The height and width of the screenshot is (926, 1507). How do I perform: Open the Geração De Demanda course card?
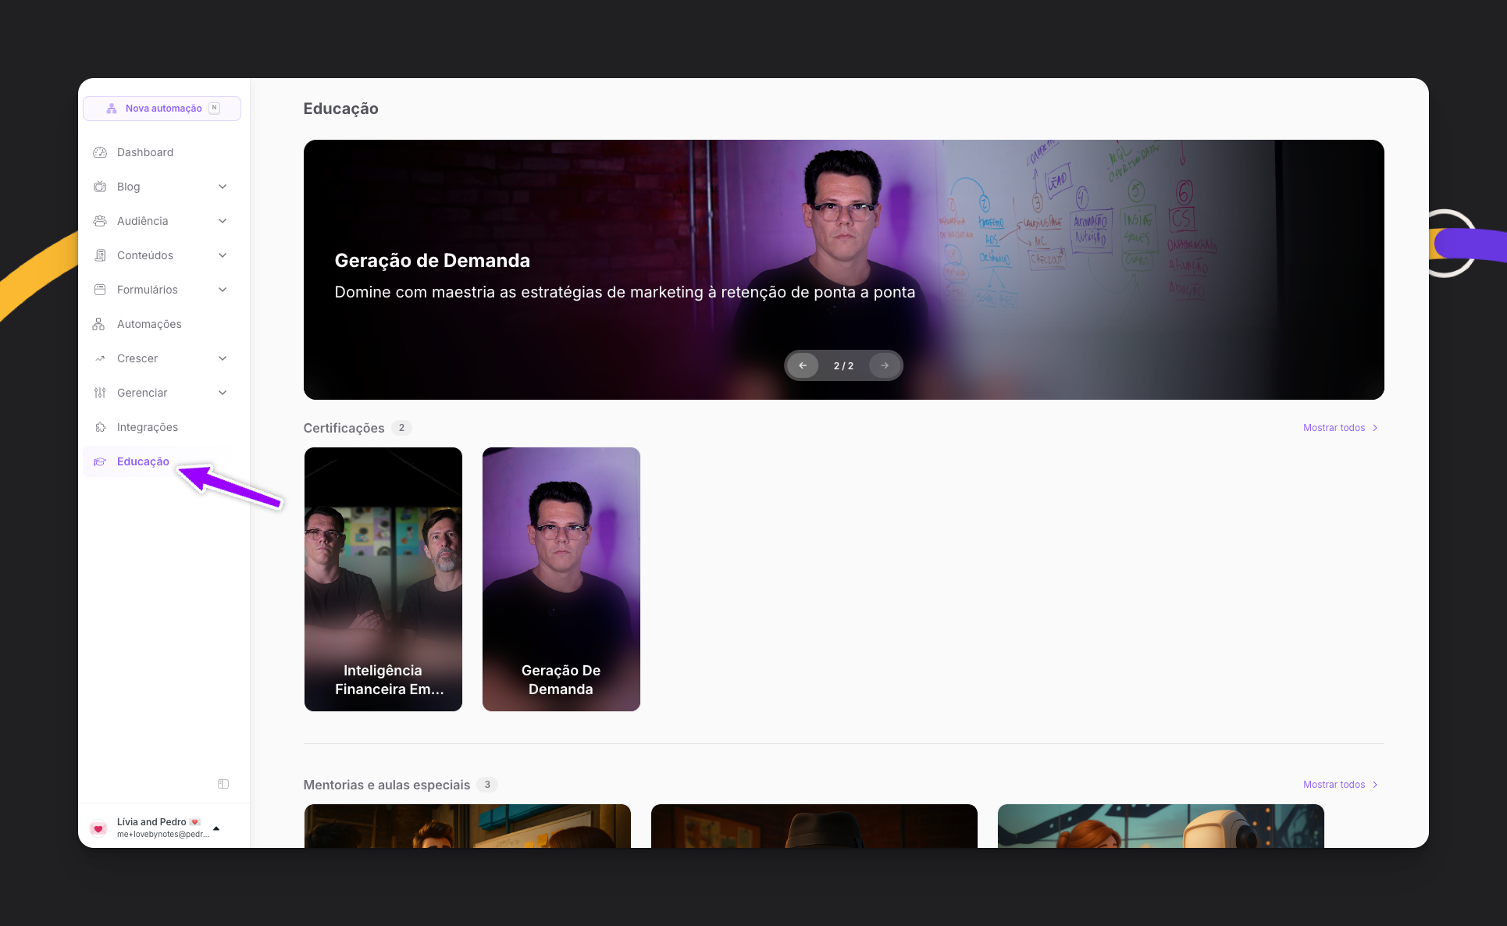point(561,579)
